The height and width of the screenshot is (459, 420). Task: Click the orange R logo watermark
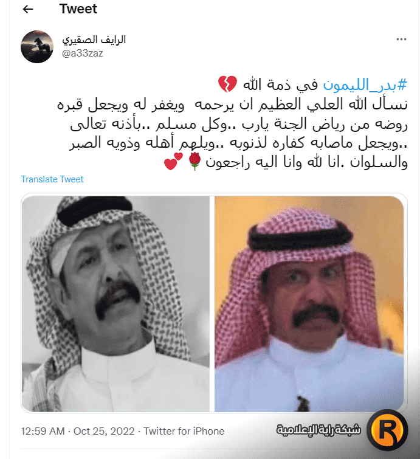pos(387,430)
